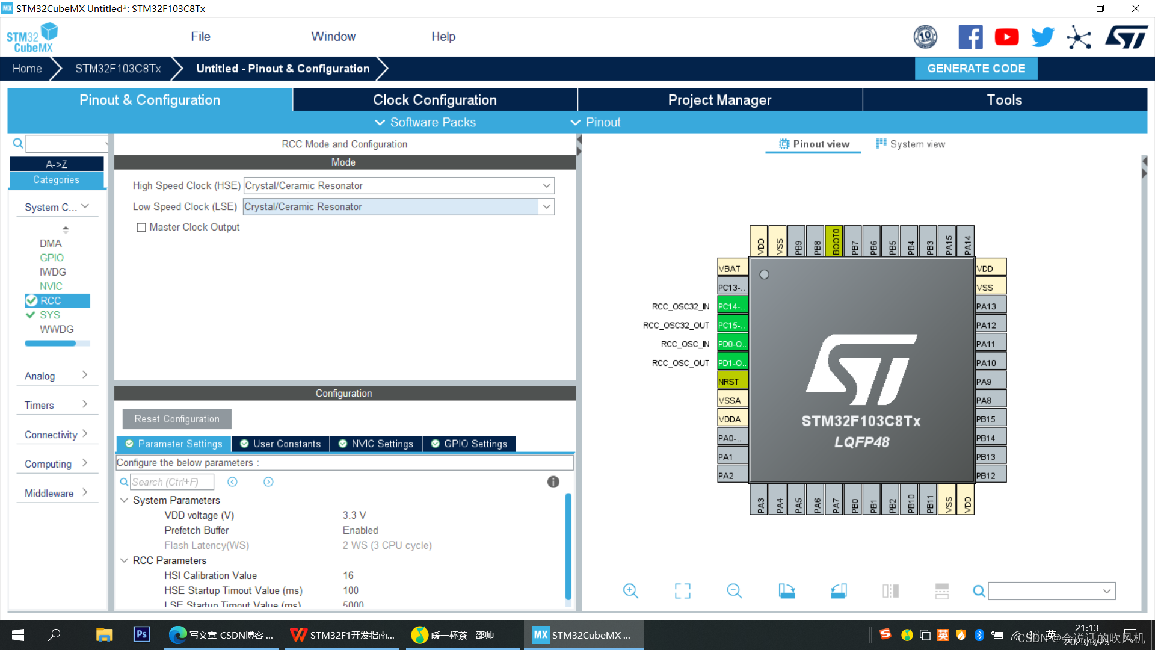
Task: Click the zoom in icon below pinout
Action: coord(630,591)
